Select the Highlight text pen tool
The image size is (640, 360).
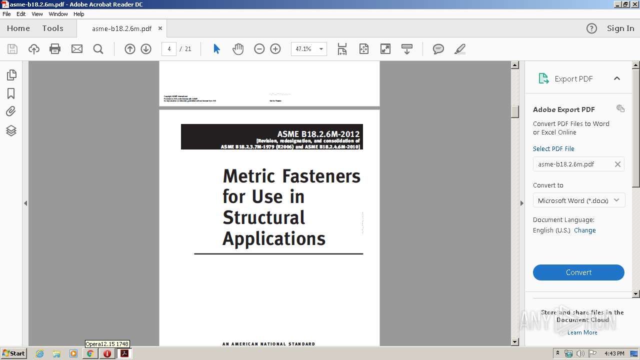460,49
